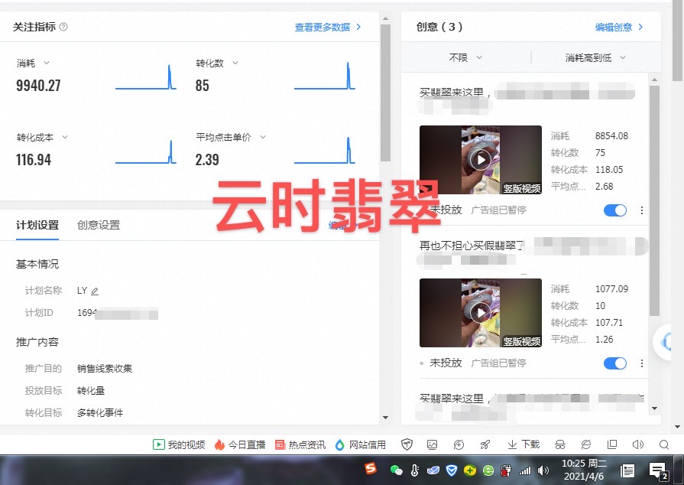The height and width of the screenshot is (485, 684).
Task: Click the zoom magnifier icon in browser status bar
Action: pos(664,444)
